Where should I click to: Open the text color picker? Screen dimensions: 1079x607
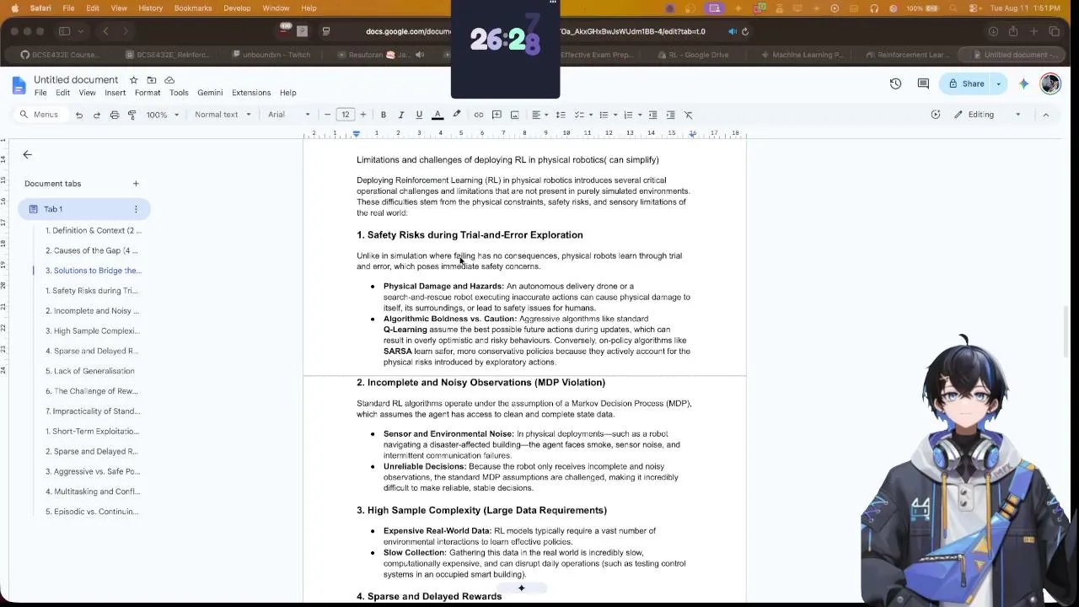coord(438,115)
